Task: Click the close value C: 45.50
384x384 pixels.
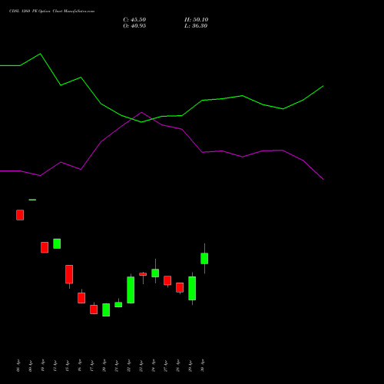Action: [134, 20]
